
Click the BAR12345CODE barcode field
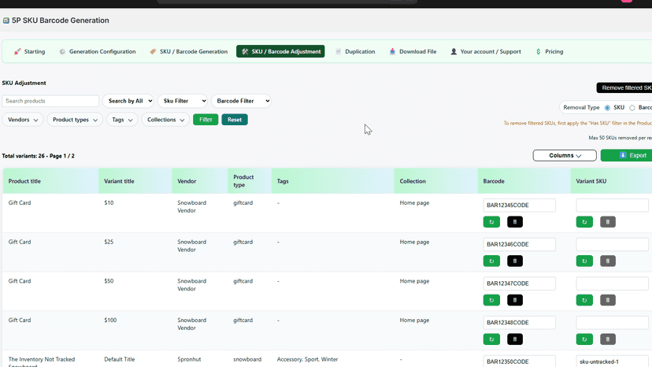click(x=519, y=205)
